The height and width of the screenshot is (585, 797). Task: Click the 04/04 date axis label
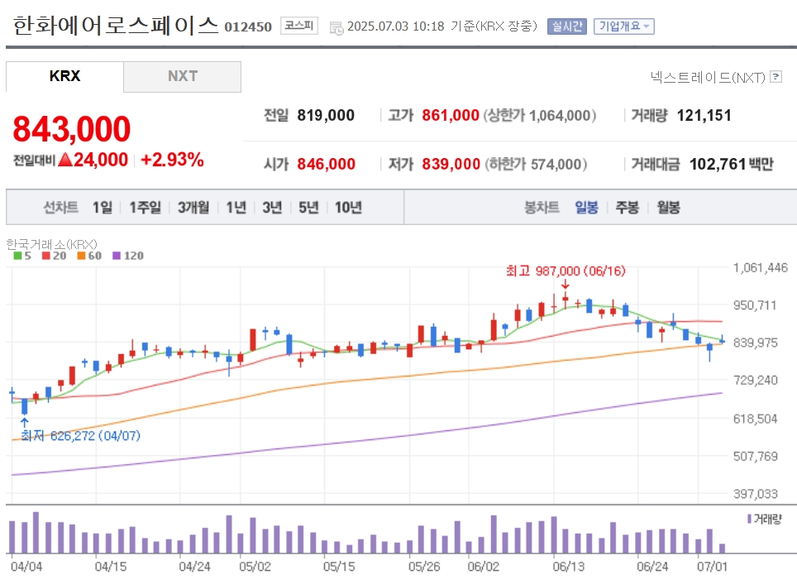[26, 567]
